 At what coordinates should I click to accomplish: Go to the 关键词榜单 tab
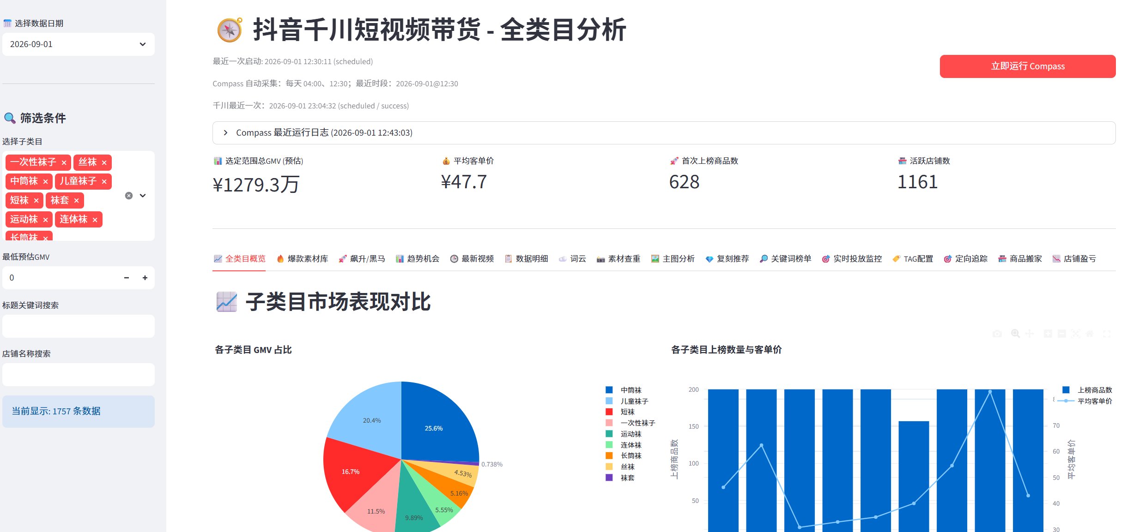point(785,259)
